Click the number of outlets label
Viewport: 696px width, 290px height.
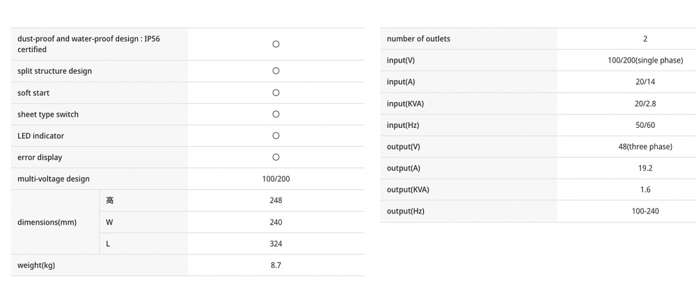click(x=418, y=38)
